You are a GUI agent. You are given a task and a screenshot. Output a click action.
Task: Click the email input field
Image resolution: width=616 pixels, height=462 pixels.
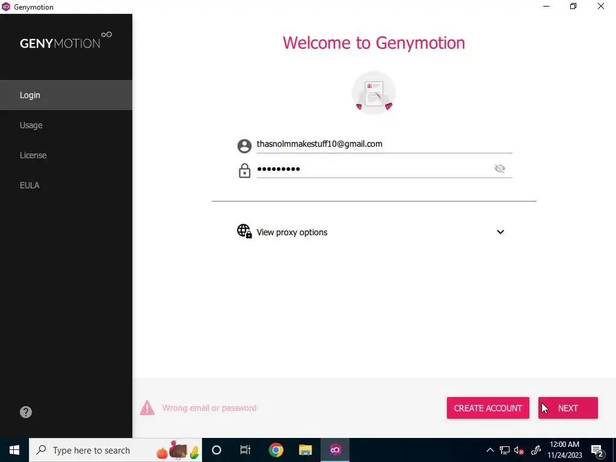click(x=384, y=144)
